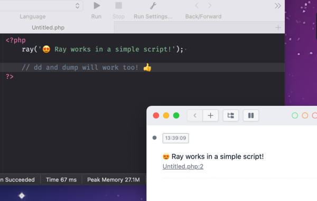Open the Language selector dropdown
The height and width of the screenshot is (201, 317).
41,6
